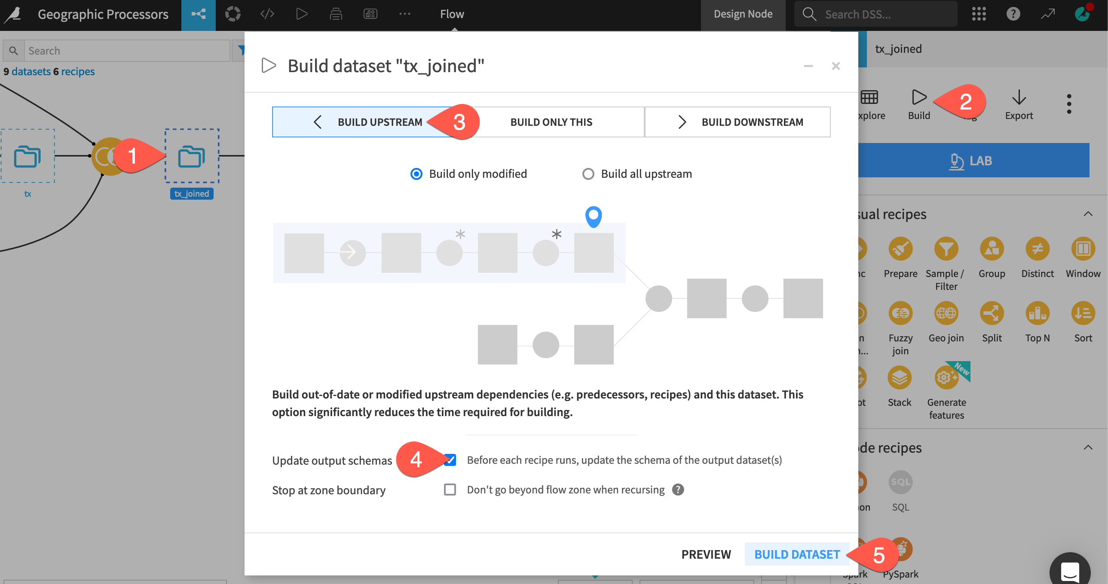The height and width of the screenshot is (584, 1108).
Task: Enable Stop at zone boundary checkbox
Action: point(450,490)
